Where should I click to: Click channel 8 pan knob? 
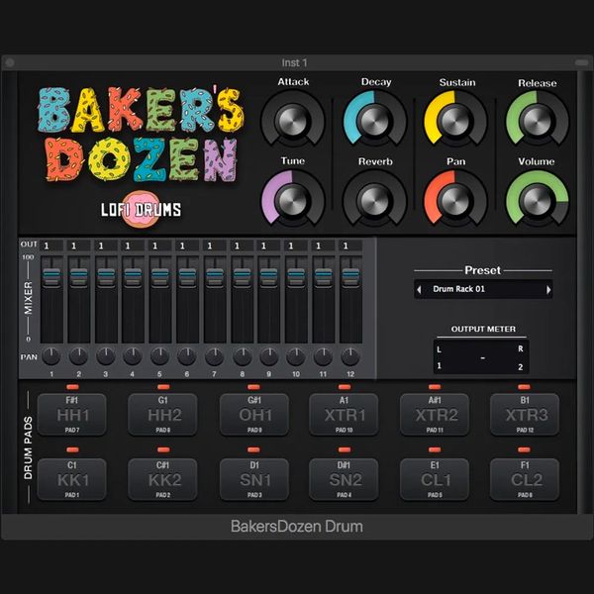tap(243, 356)
